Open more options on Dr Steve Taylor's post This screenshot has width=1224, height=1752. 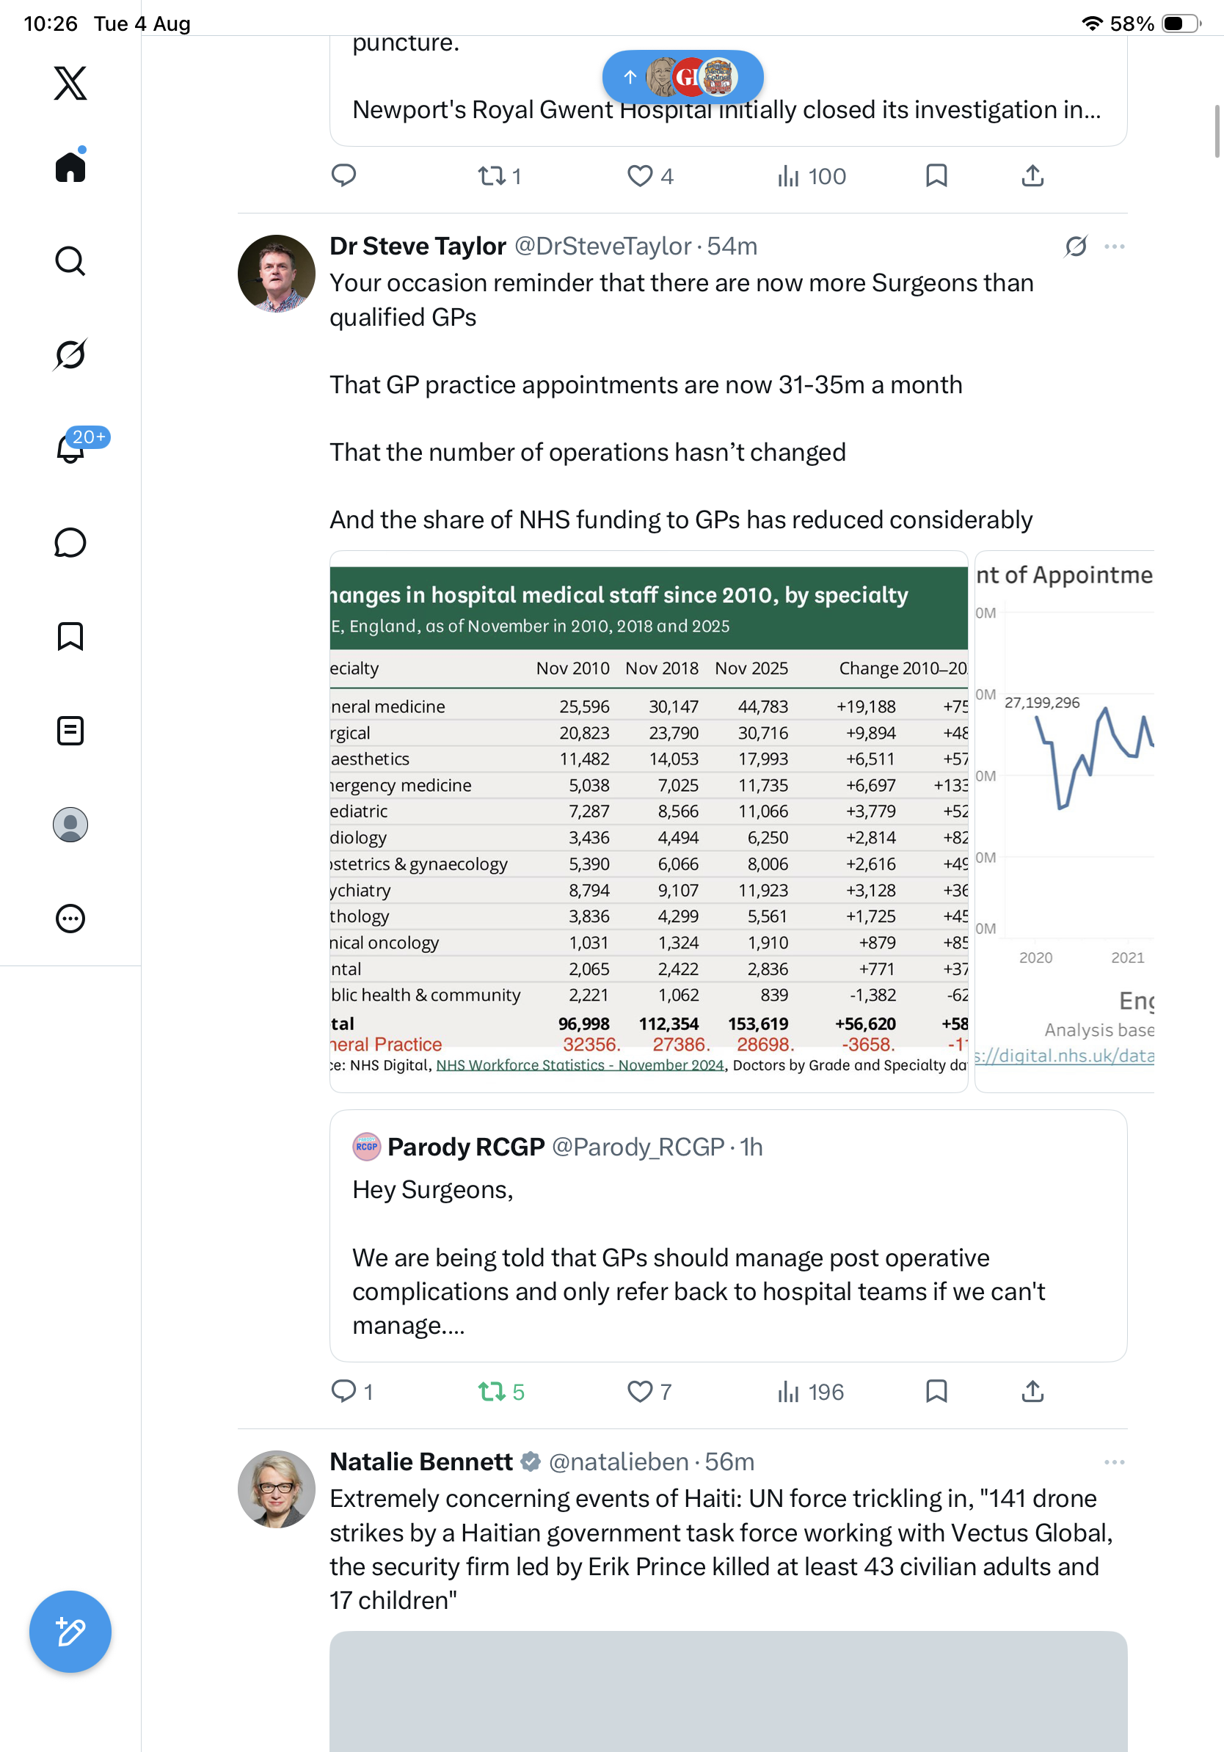click(x=1114, y=247)
